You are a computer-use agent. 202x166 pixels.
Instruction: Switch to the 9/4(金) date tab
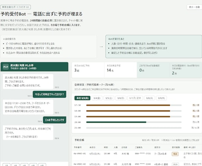tap(97, 98)
